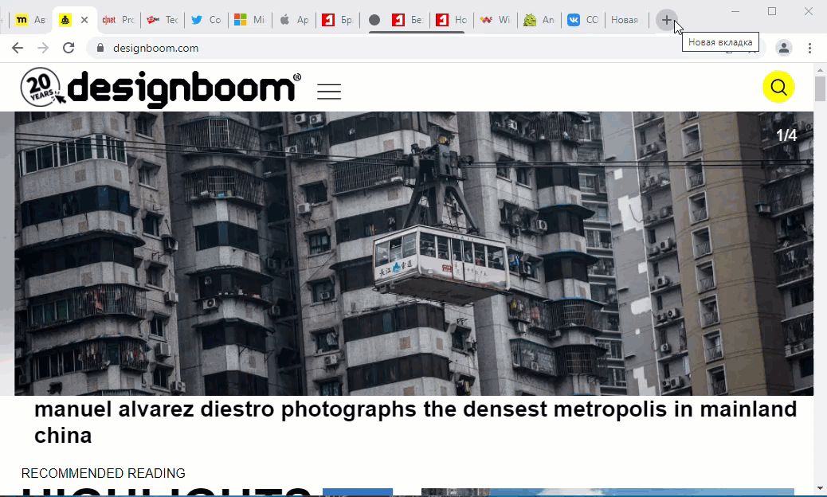Switch to the 'Бе' tab
This screenshot has height=497, width=827.
(x=408, y=20)
